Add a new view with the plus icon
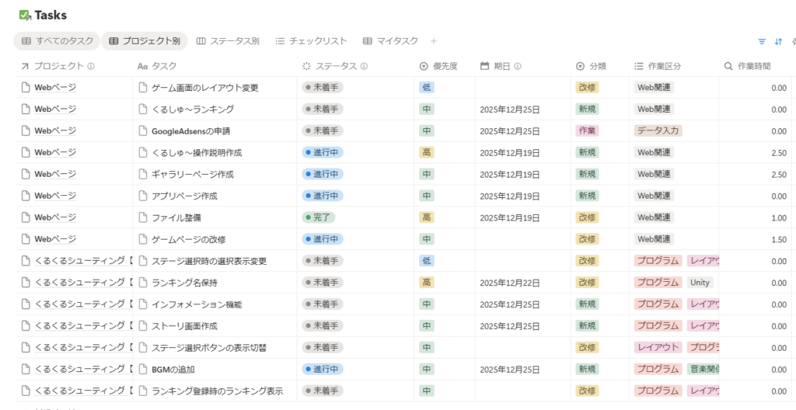796x410 pixels. coord(434,41)
